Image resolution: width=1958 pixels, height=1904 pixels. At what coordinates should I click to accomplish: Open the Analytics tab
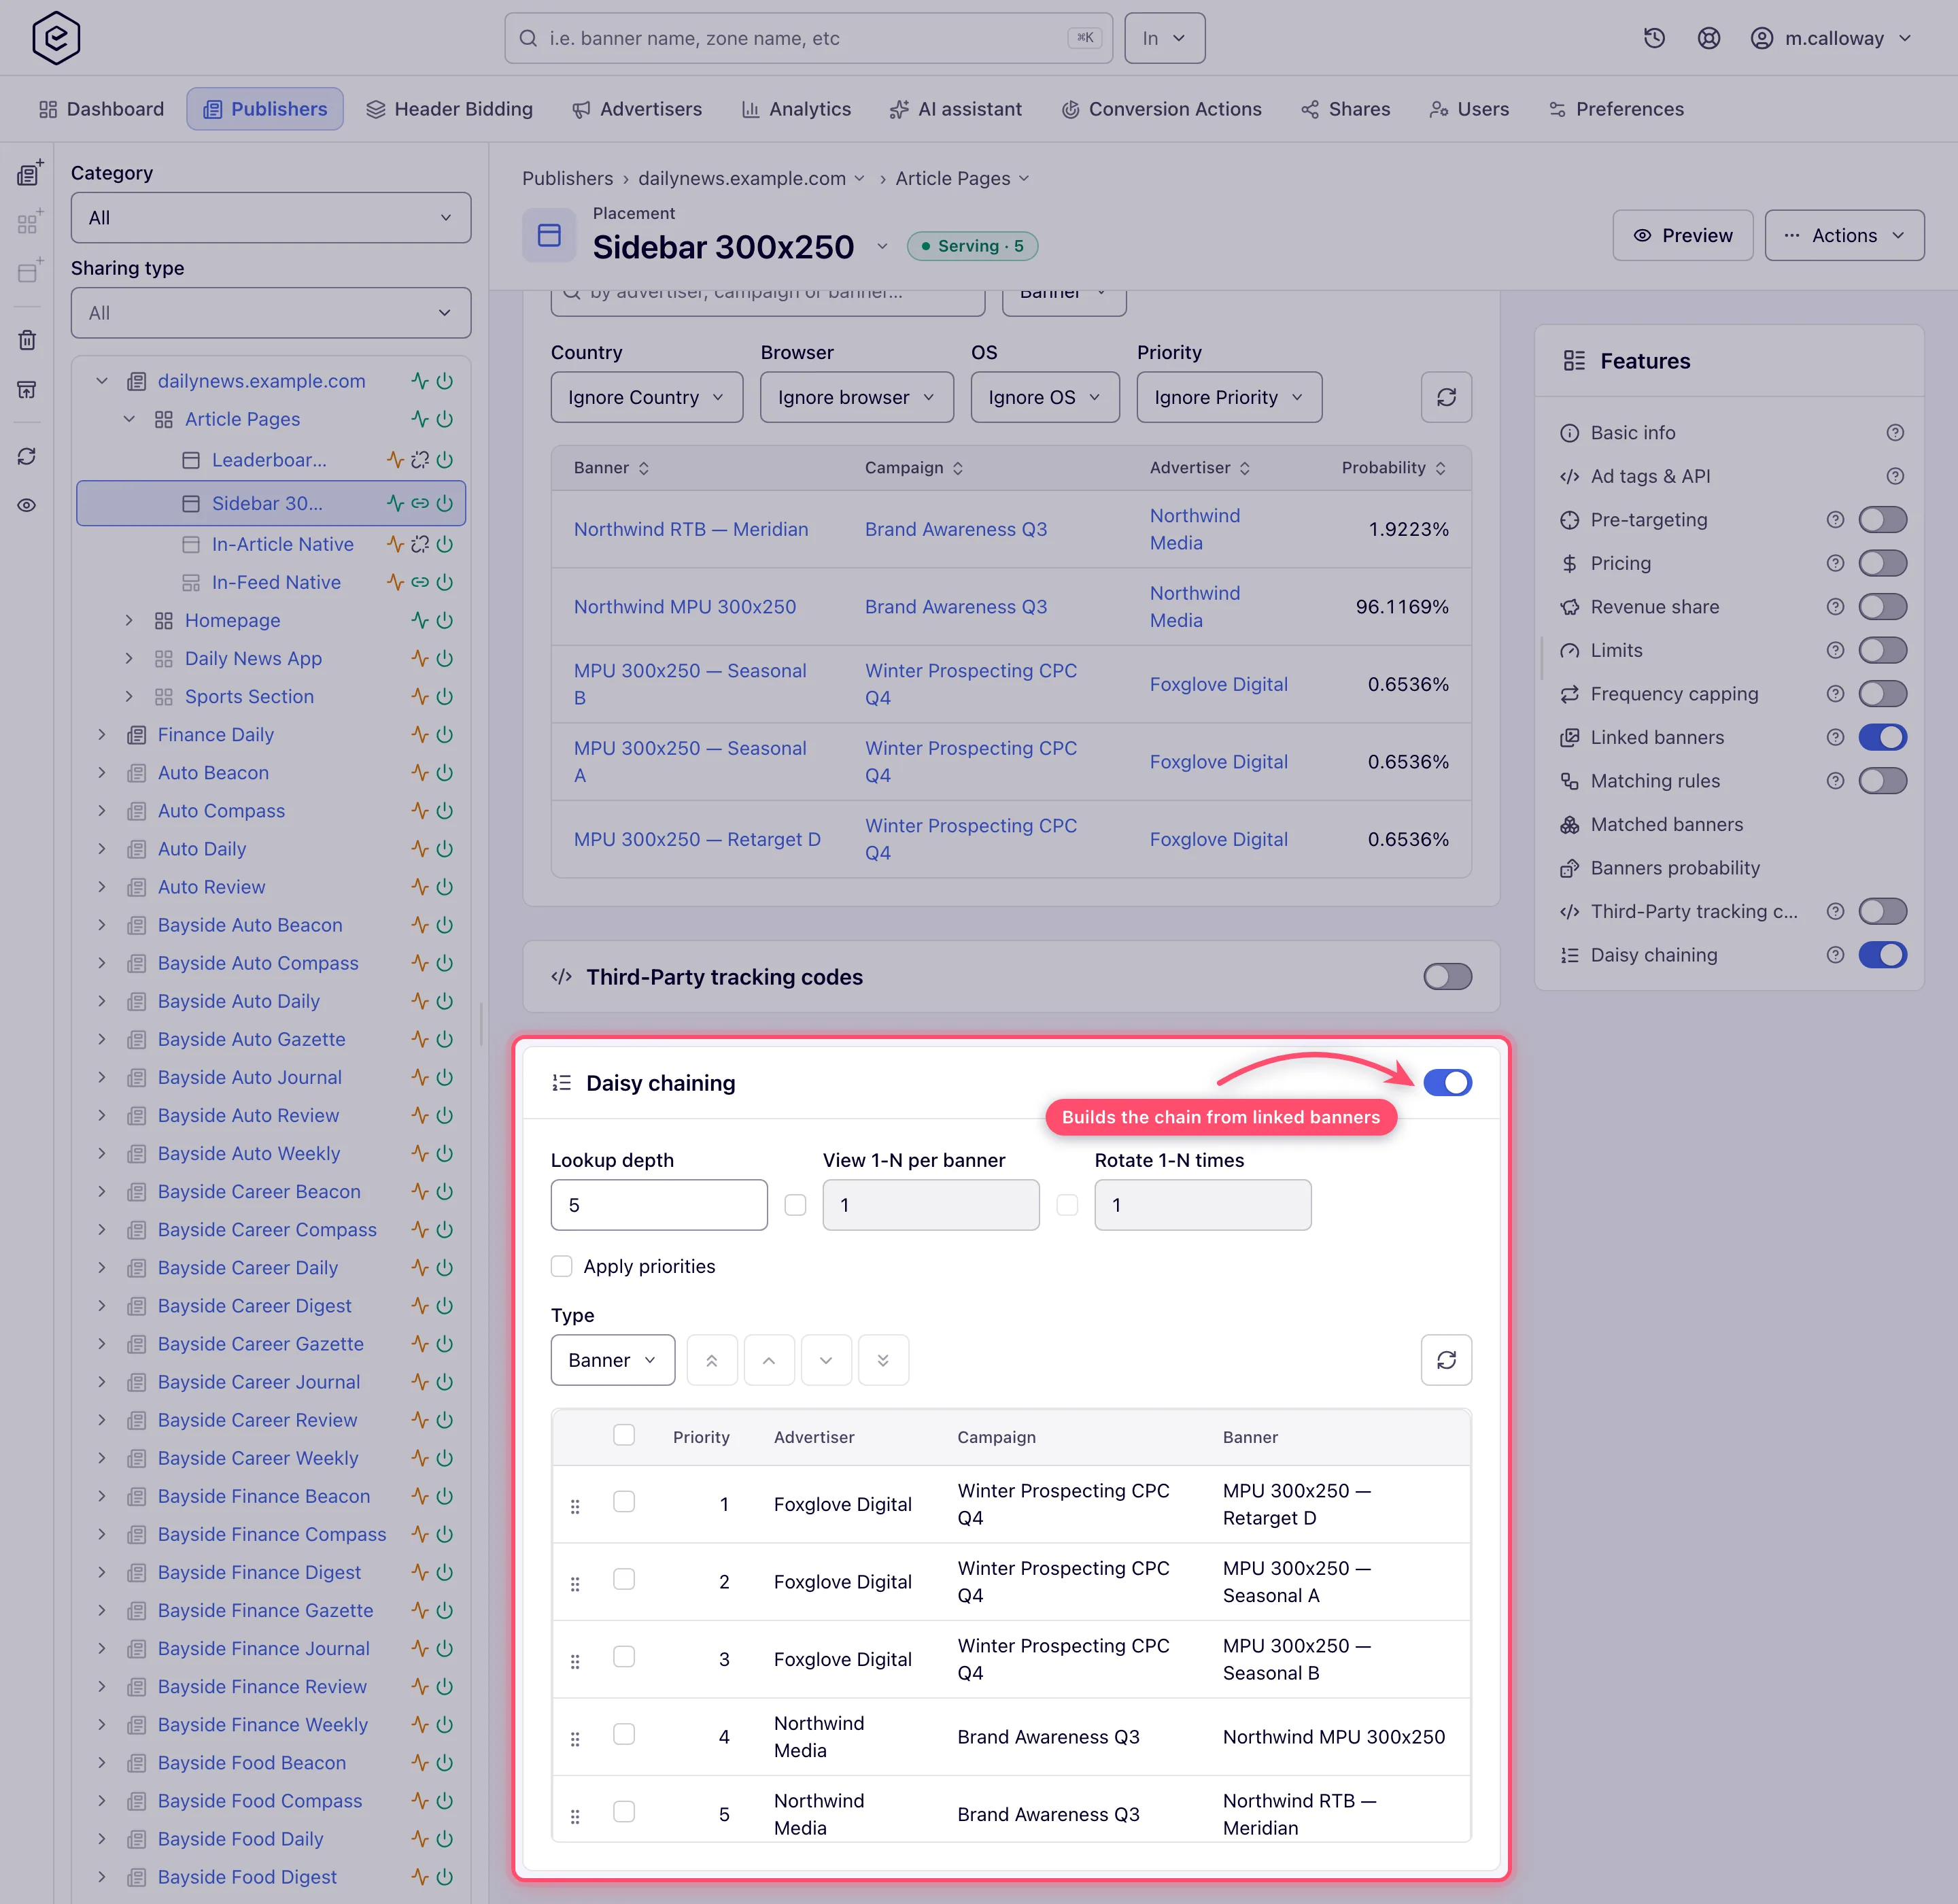(796, 109)
